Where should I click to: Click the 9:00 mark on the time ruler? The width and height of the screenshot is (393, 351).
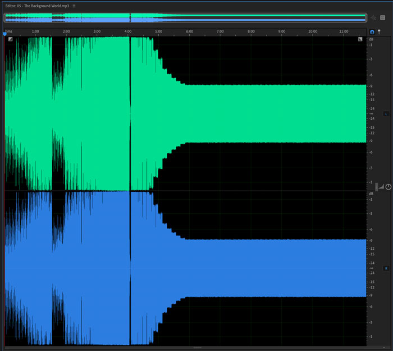pyautogui.click(x=282, y=31)
